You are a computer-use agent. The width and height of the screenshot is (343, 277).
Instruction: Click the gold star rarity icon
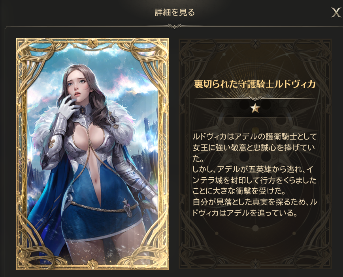(255, 108)
